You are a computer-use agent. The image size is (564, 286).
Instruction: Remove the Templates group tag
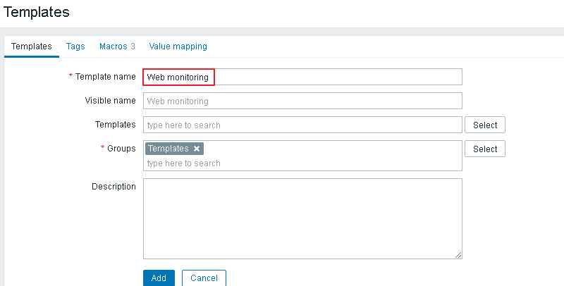tap(197, 149)
